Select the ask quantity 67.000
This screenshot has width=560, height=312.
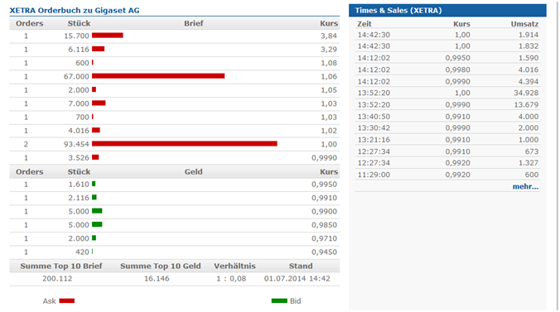(x=76, y=76)
